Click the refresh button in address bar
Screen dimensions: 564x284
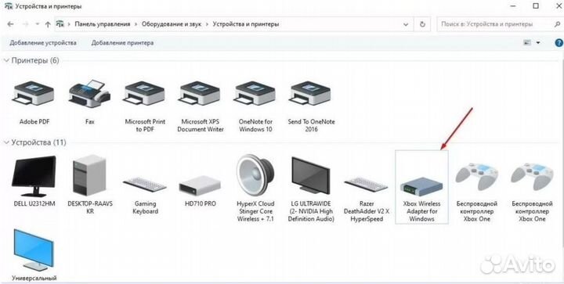click(422, 24)
